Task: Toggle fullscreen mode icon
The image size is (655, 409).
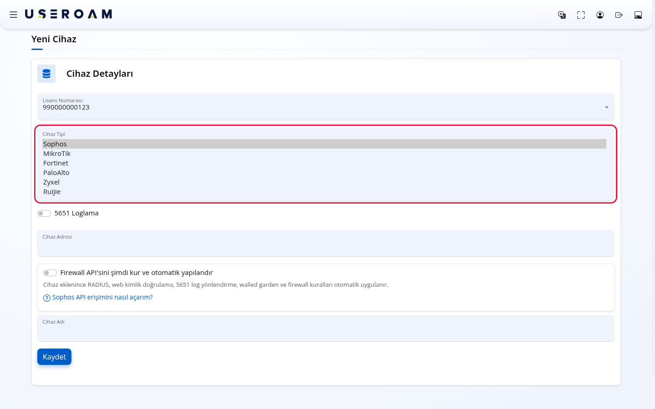Action: click(x=581, y=15)
